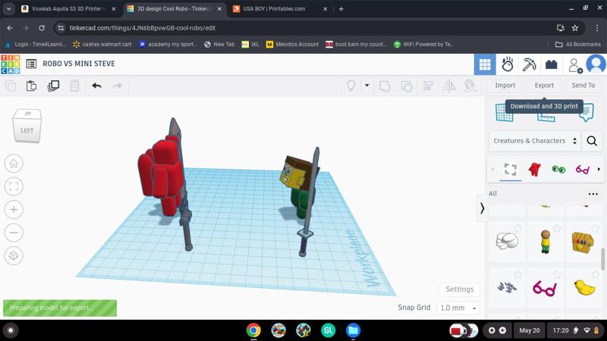Click the Export button
Viewport: 607px width, 341px height.
(544, 86)
